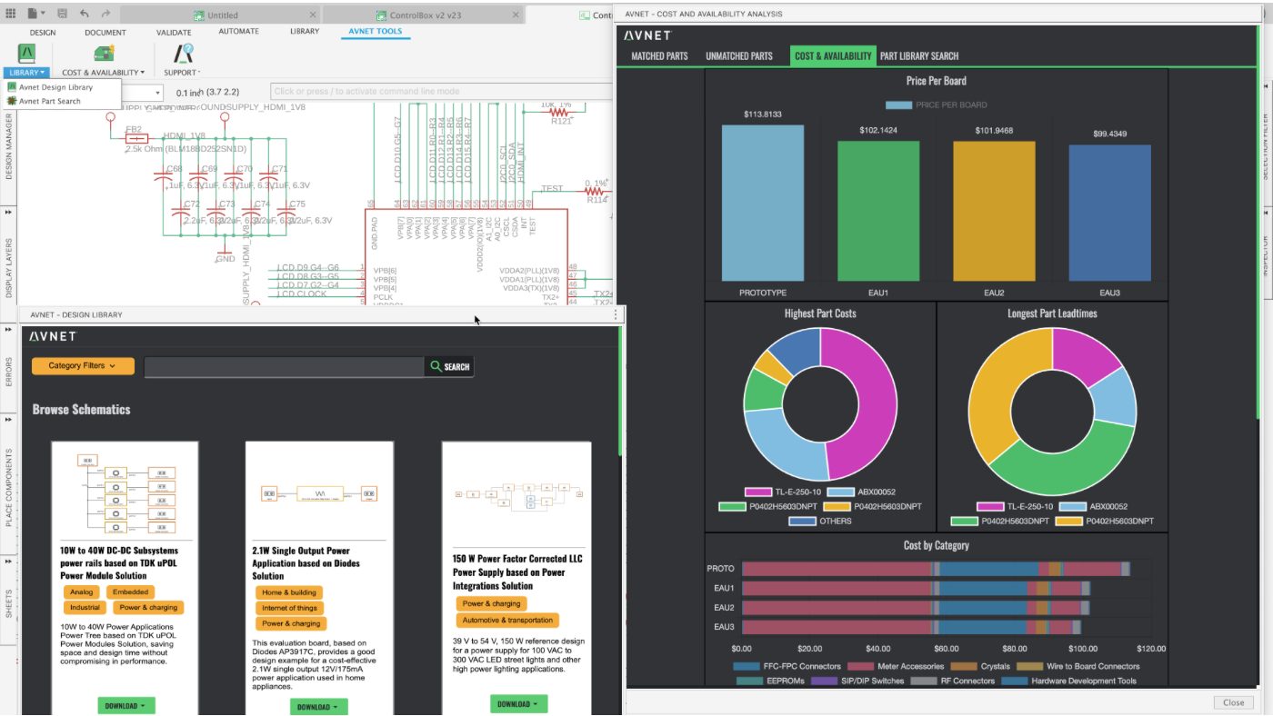Image resolution: width=1273 pixels, height=716 pixels.
Task: Switch to the AUTOMATE ribbon tab
Action: pos(239,32)
